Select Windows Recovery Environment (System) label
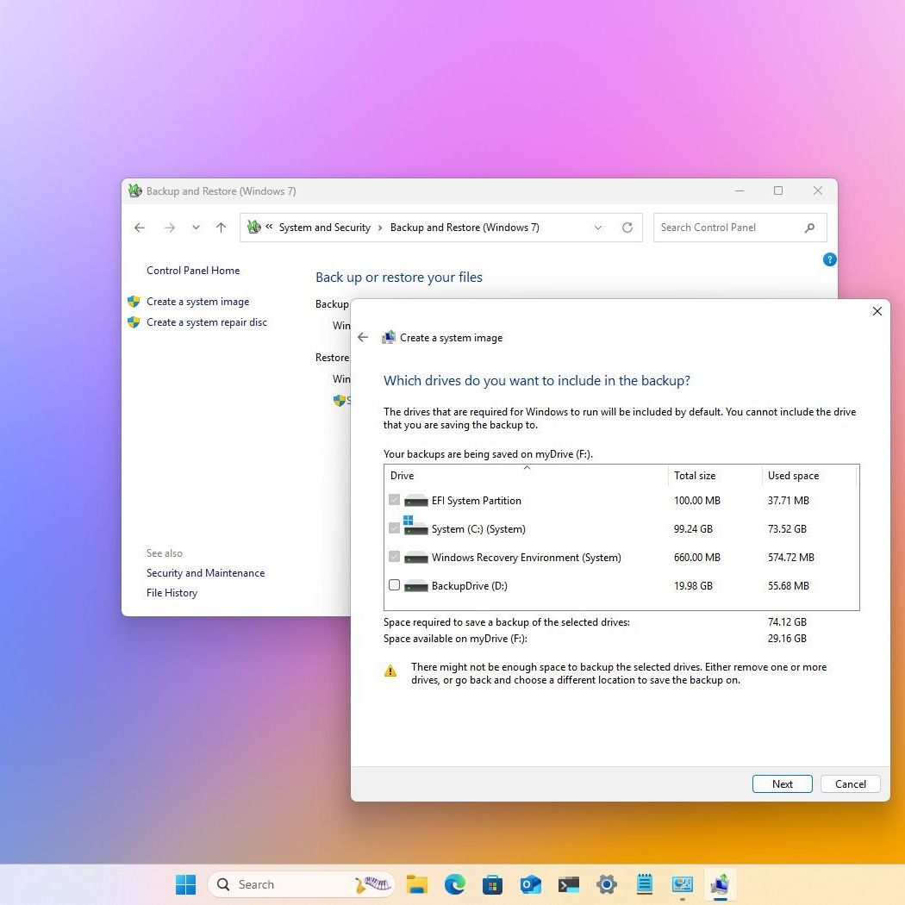This screenshot has height=905, width=905. (x=527, y=557)
